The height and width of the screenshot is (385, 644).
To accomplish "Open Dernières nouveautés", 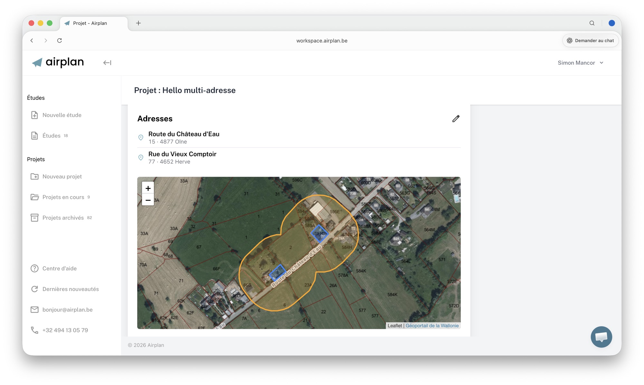I will click(71, 289).
